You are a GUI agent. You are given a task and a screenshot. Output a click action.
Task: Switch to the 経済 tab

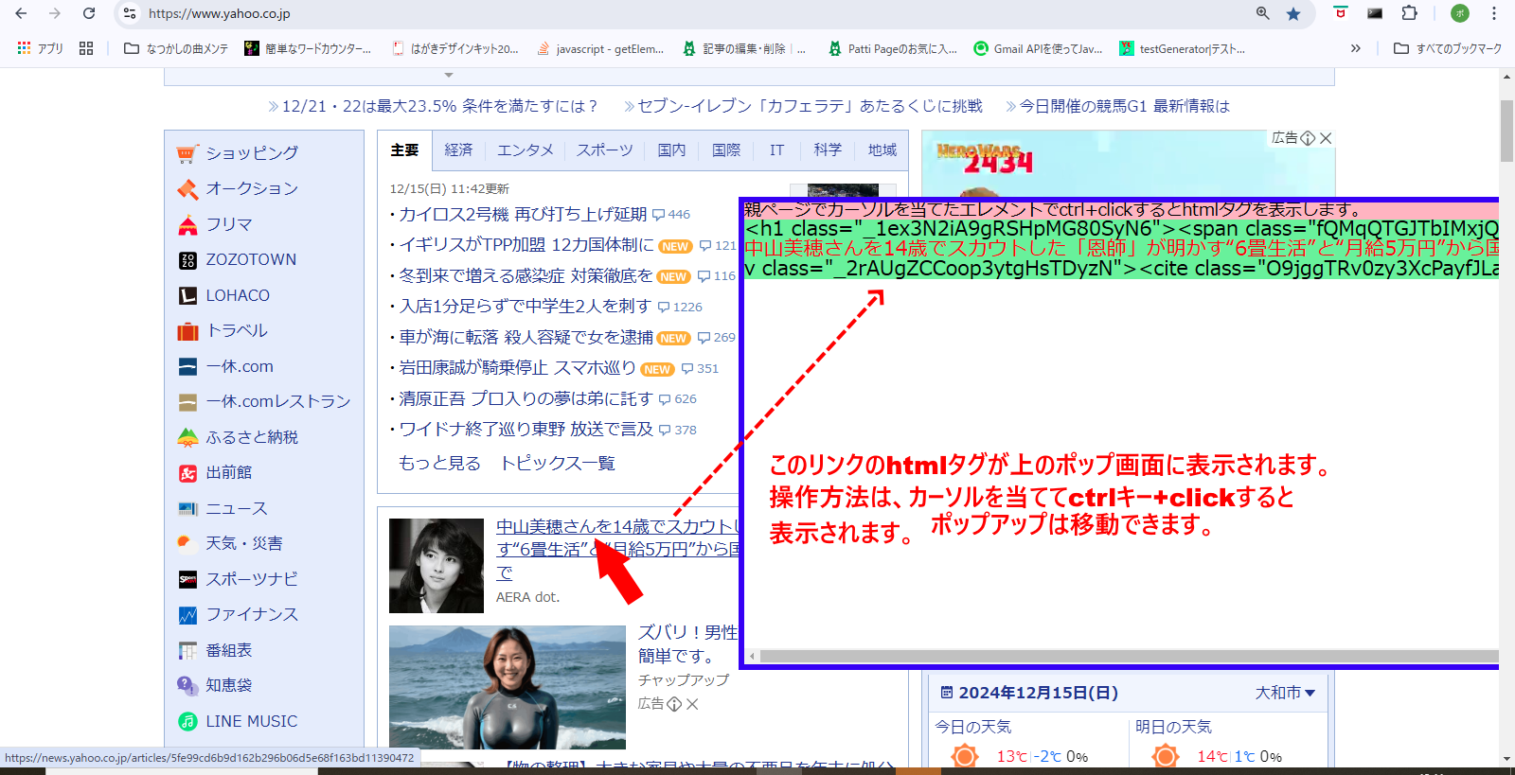tap(458, 150)
